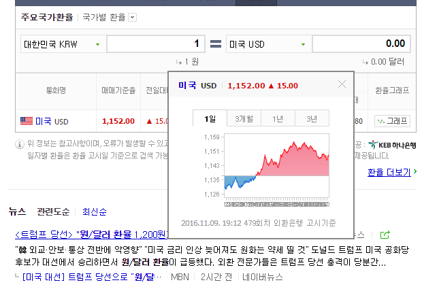Expand the 국가별 환율 dropdown
This screenshot has height=289, width=439.
pyautogui.click(x=132, y=17)
